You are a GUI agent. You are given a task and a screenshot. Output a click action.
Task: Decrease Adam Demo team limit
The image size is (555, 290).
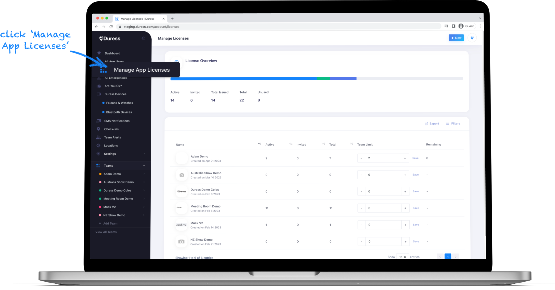(361, 158)
